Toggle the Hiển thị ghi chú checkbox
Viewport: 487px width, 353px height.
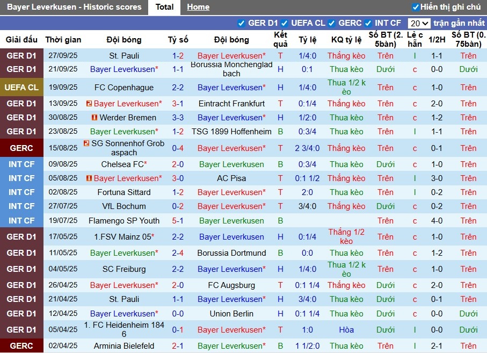[x=415, y=7]
